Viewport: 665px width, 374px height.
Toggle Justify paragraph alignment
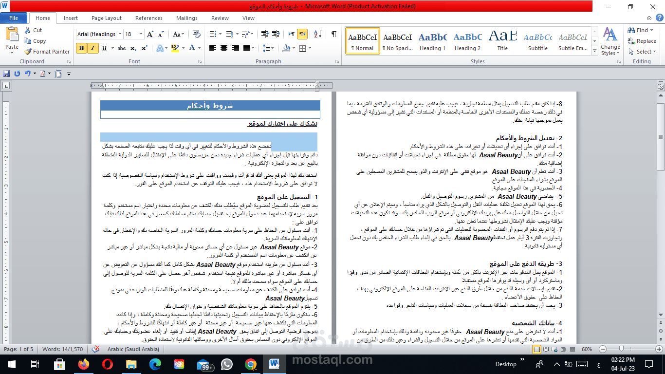pyautogui.click(x=246, y=48)
